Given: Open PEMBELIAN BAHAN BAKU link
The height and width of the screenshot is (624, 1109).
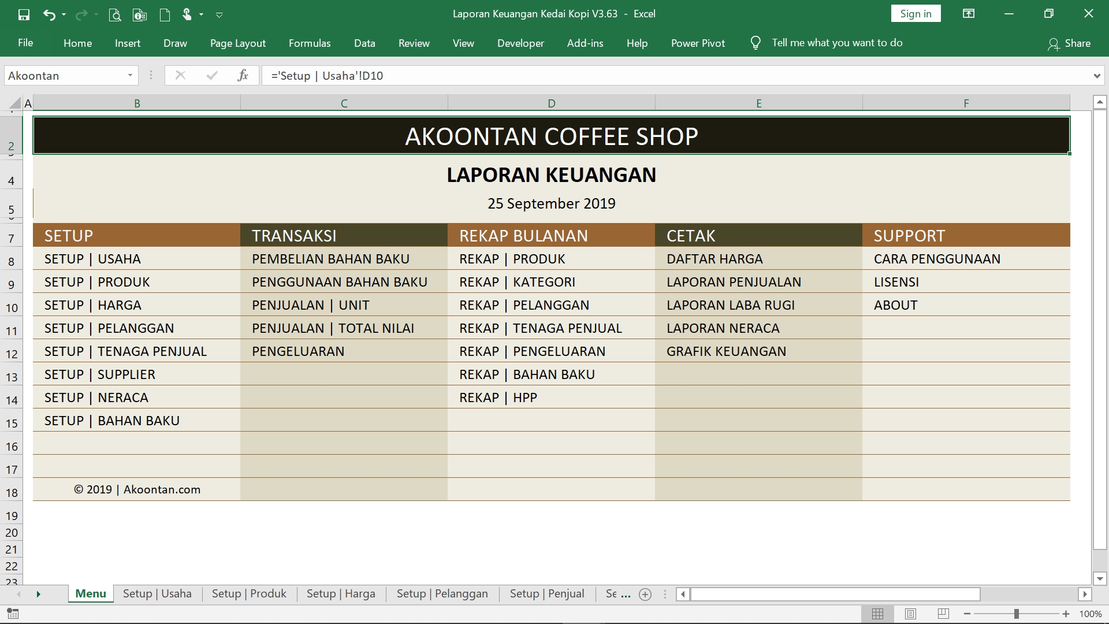Looking at the screenshot, I should coord(330,259).
